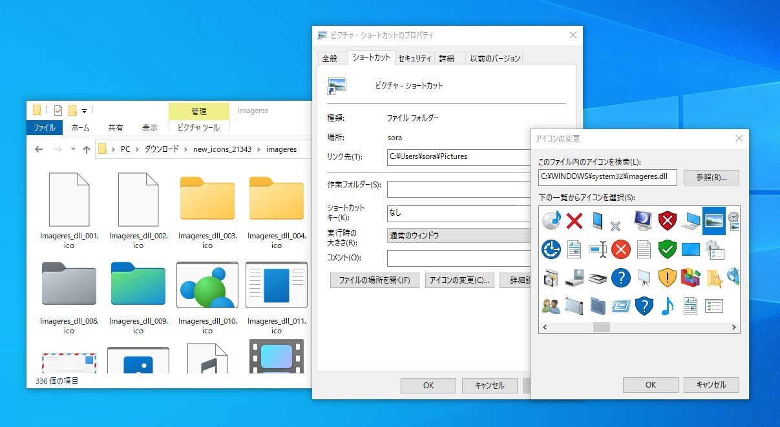Click the 参照(B)... browse button
Screen dimensions: 780x427
(x=711, y=178)
